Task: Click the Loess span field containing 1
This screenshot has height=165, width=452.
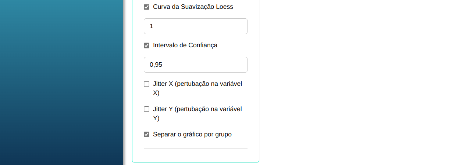Action: (195, 26)
